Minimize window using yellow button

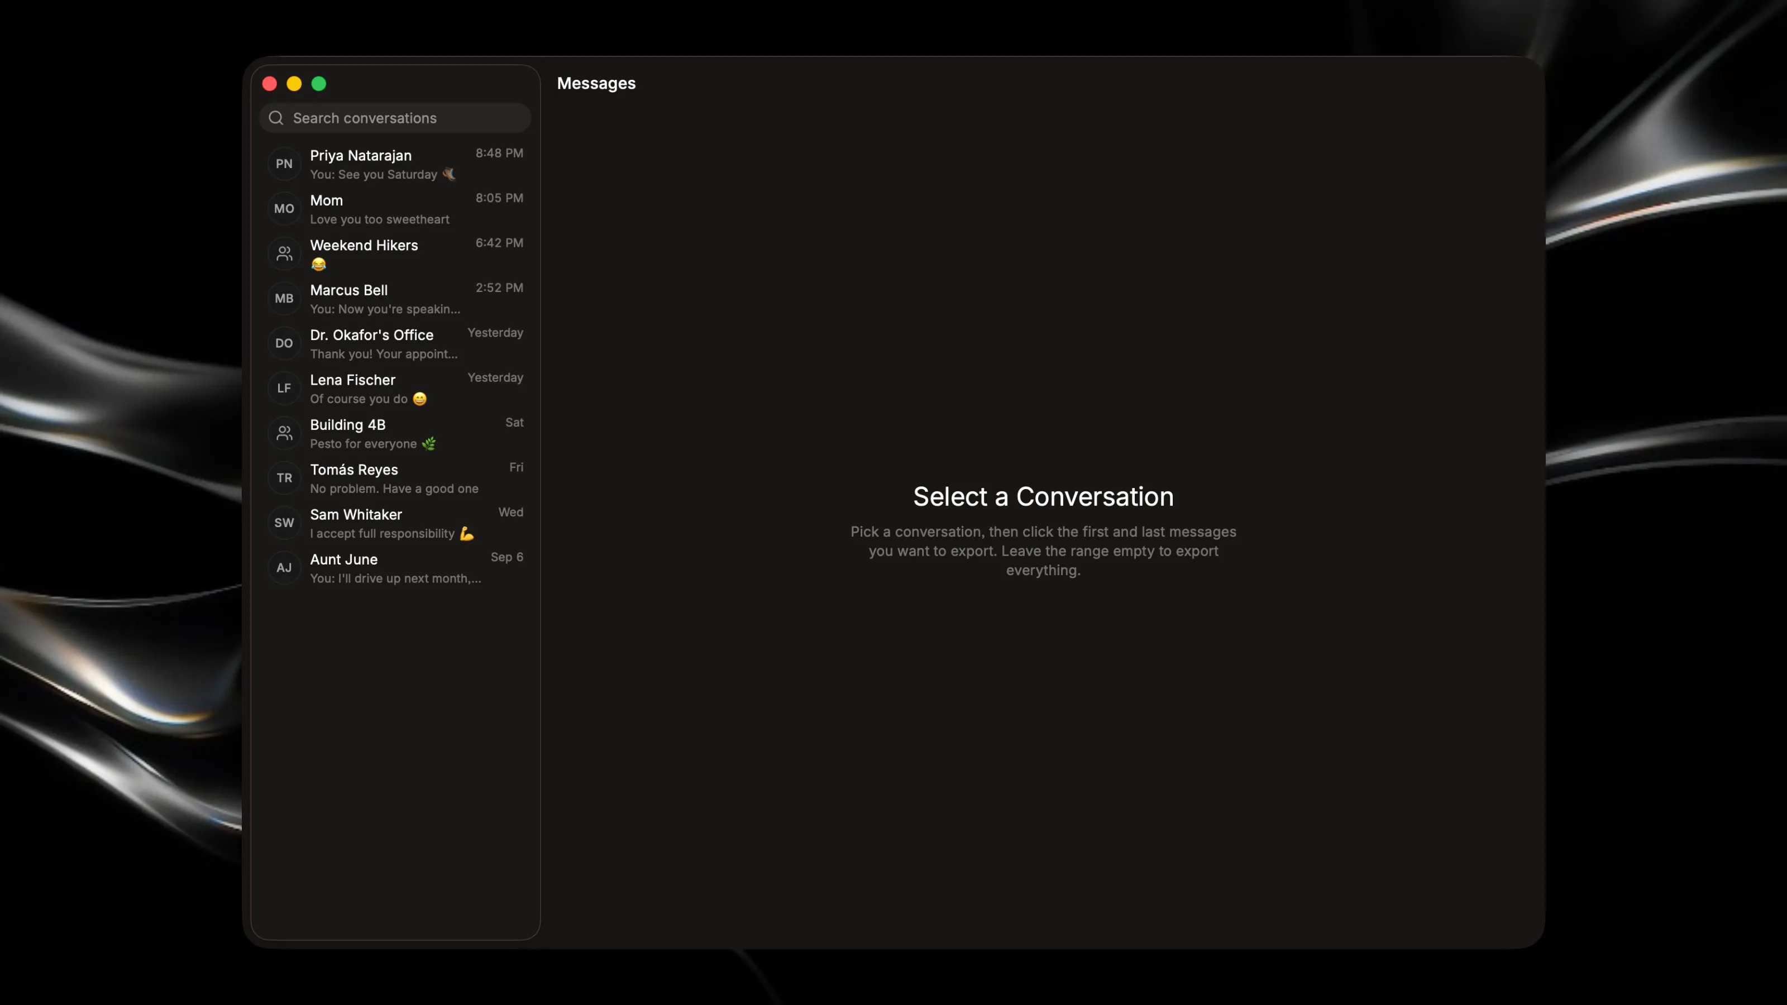click(x=294, y=84)
